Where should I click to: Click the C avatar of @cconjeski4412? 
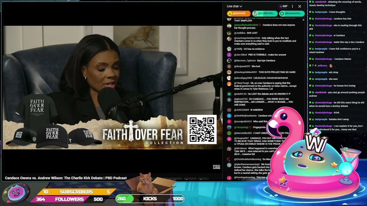[229, 122]
